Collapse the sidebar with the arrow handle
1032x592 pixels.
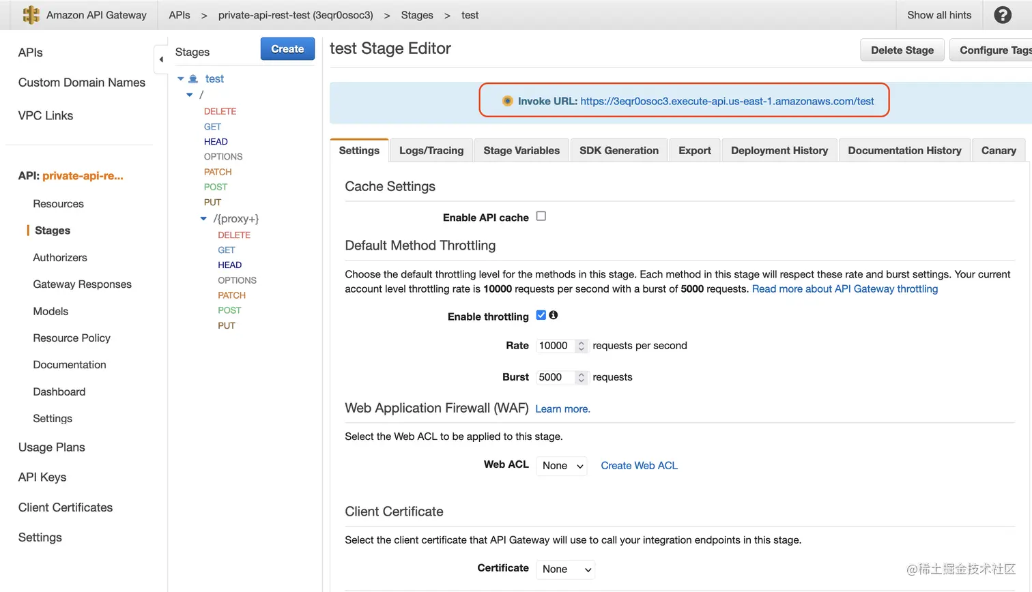point(161,59)
